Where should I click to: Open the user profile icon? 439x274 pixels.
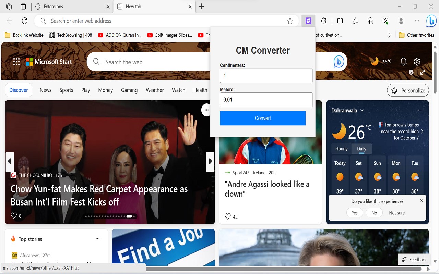(x=401, y=21)
